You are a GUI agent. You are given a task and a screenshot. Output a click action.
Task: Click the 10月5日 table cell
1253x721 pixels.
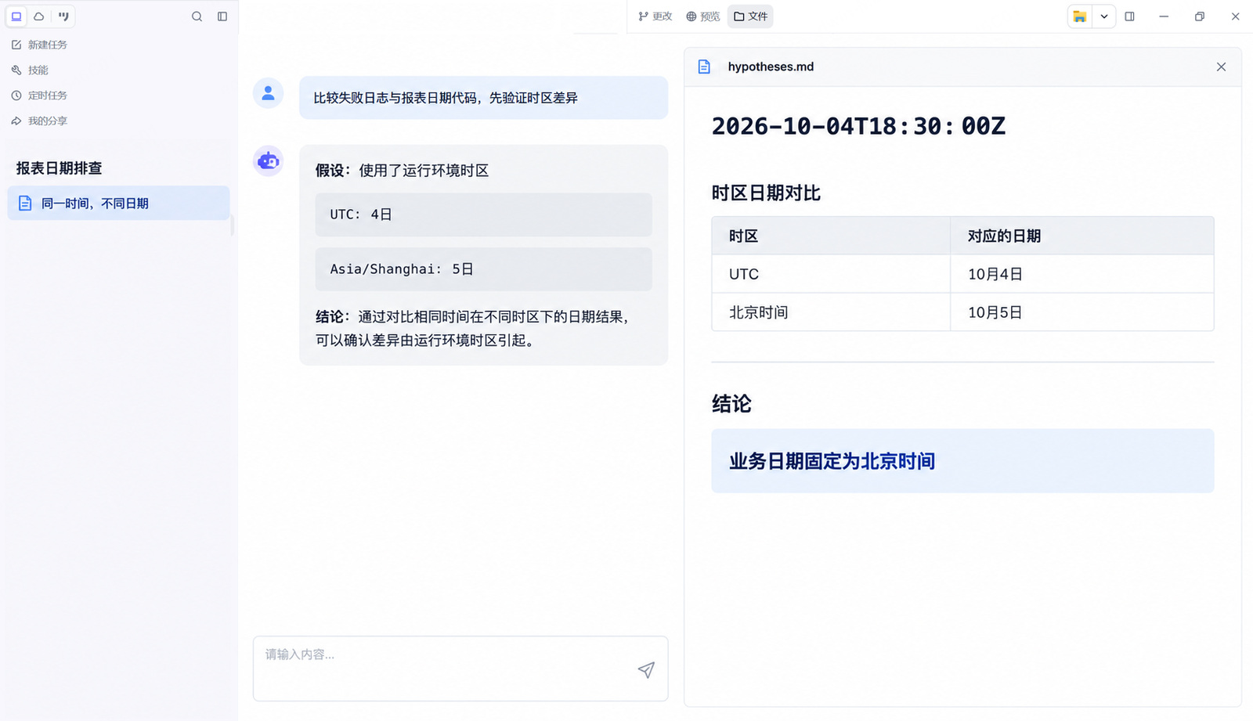point(1082,312)
